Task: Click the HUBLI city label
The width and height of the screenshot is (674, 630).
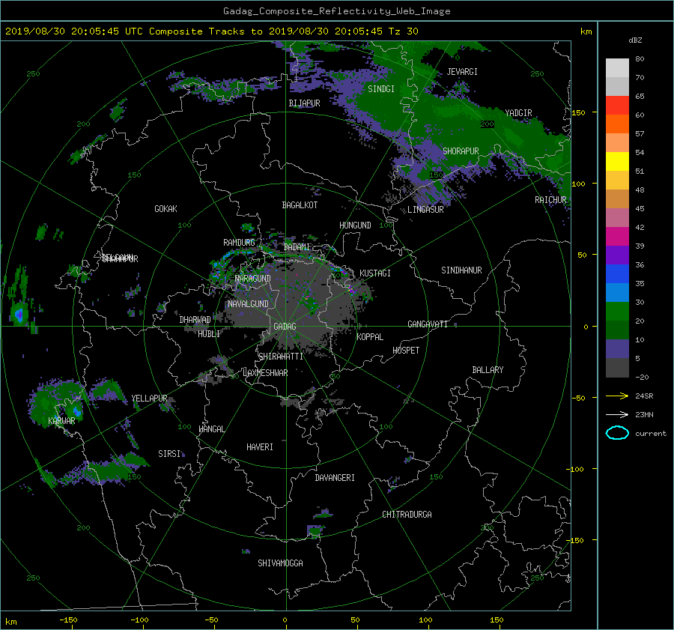Action: tap(209, 334)
